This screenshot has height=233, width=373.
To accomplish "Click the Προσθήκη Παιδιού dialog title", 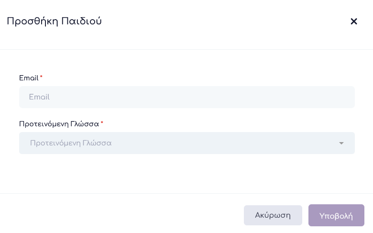I will (54, 21).
